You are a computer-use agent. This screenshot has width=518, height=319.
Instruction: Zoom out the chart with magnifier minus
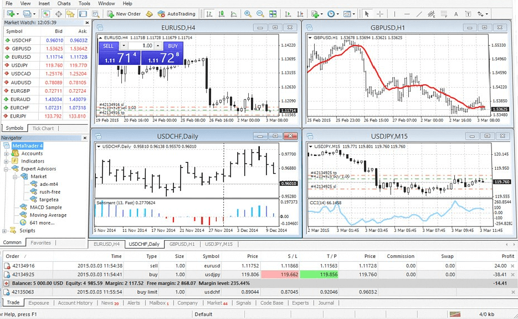[x=260, y=14]
